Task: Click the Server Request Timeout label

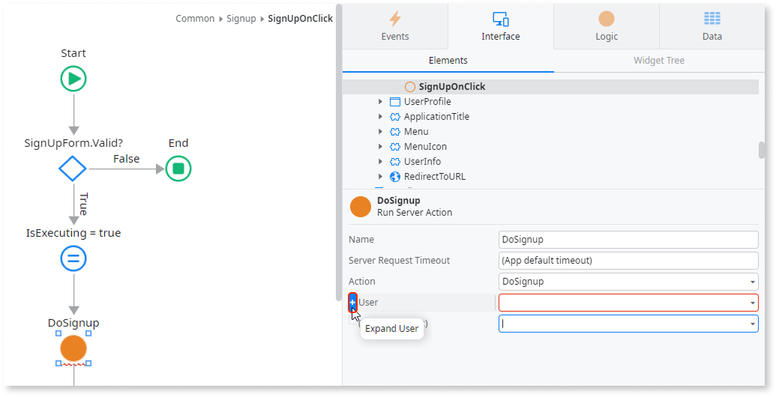Action: (x=399, y=261)
